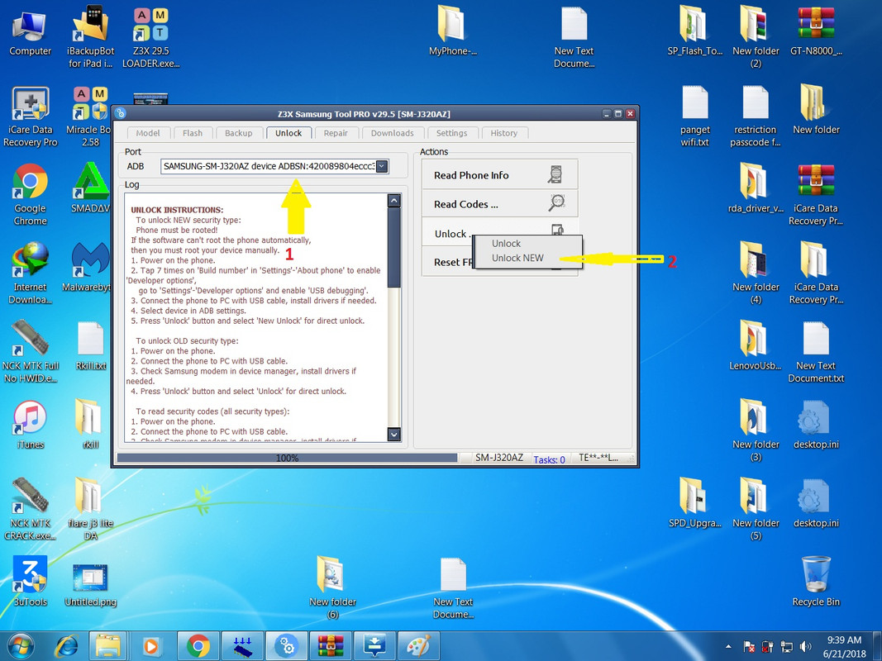Click log scrollbar up arrow

pyautogui.click(x=394, y=201)
